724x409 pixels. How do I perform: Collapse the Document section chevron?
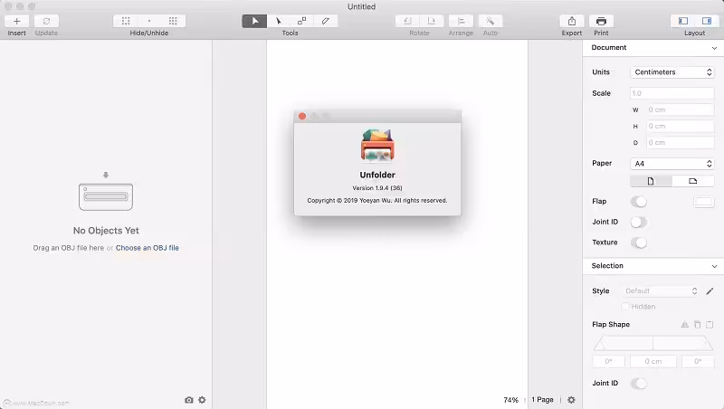click(714, 48)
